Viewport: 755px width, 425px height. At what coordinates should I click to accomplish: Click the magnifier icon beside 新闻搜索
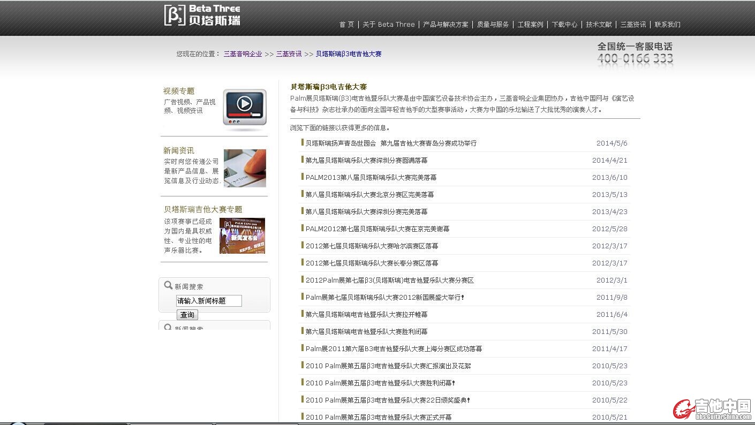[x=168, y=285]
